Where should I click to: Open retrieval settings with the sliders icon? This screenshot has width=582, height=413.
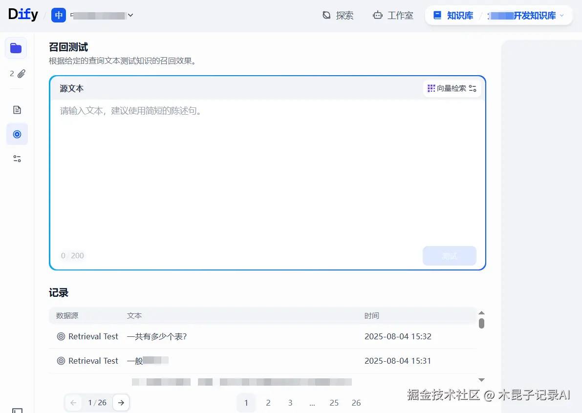(x=473, y=88)
